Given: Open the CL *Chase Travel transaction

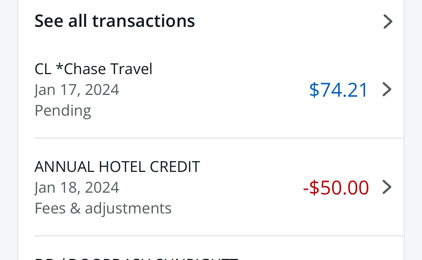Looking at the screenshot, I should (x=93, y=69).
